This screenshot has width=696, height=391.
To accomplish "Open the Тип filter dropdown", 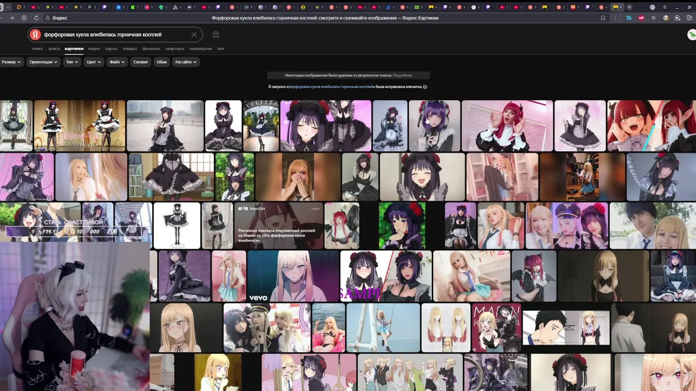I will (72, 62).
